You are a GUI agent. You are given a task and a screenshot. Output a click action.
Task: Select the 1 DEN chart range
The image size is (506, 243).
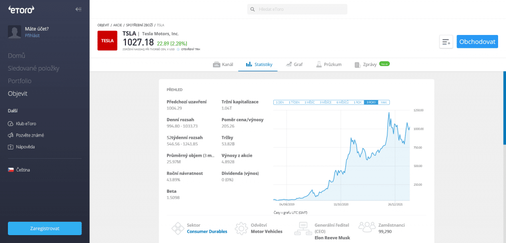[280, 103]
